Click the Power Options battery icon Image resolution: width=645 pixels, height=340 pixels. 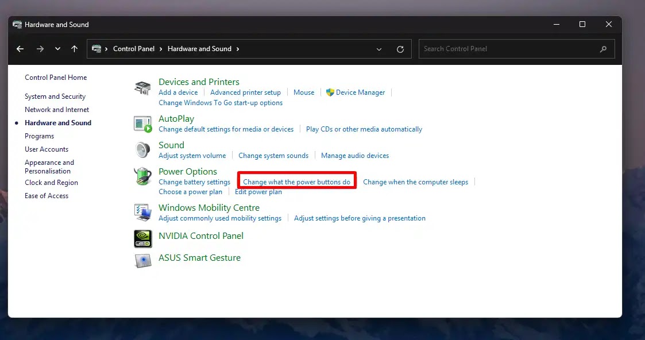coord(143,176)
